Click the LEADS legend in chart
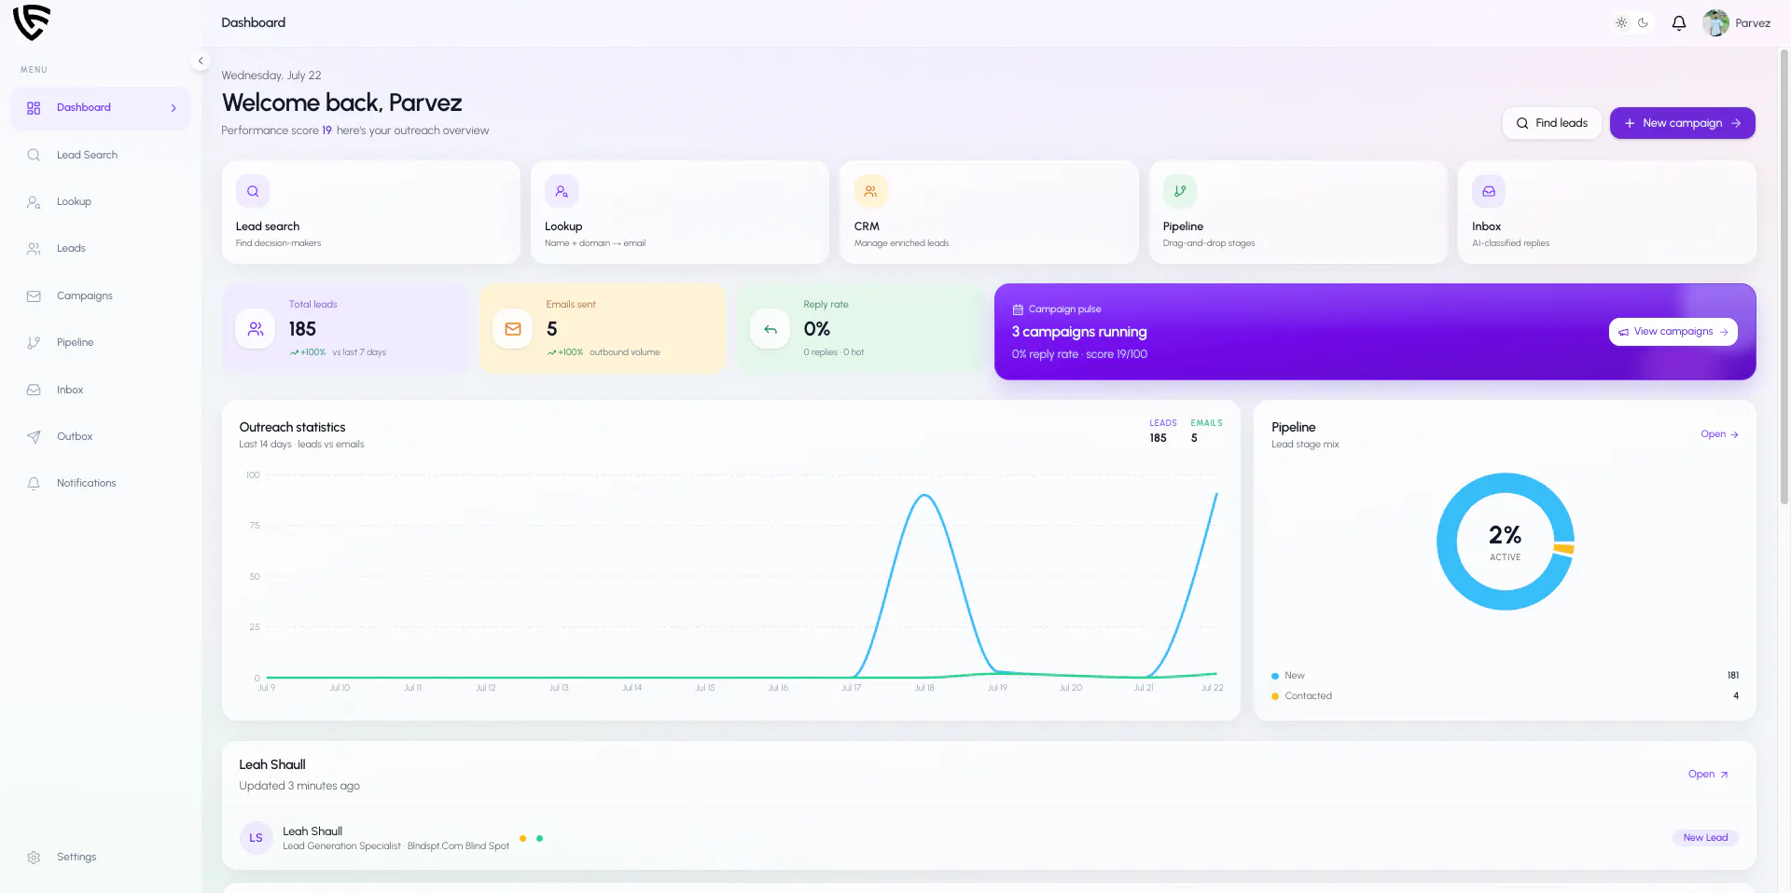The height and width of the screenshot is (893, 1791). click(1163, 423)
